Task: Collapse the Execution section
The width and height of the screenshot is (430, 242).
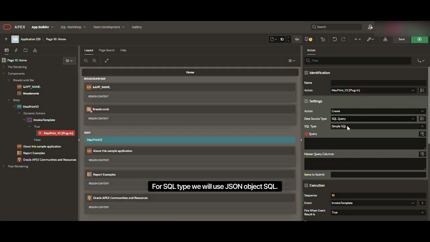Action: [x=306, y=186]
